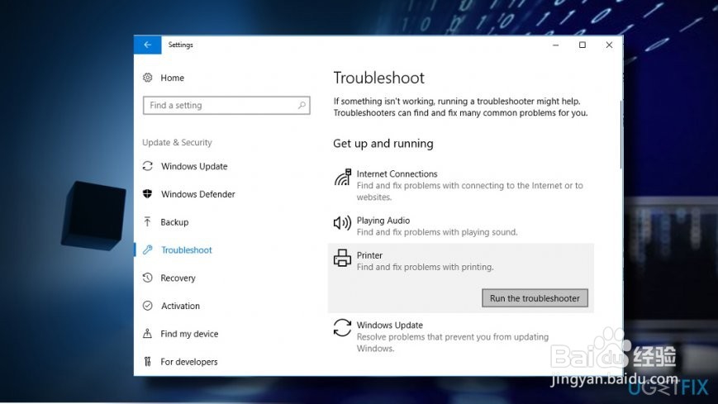Click the Get up and running heading

[x=383, y=144]
